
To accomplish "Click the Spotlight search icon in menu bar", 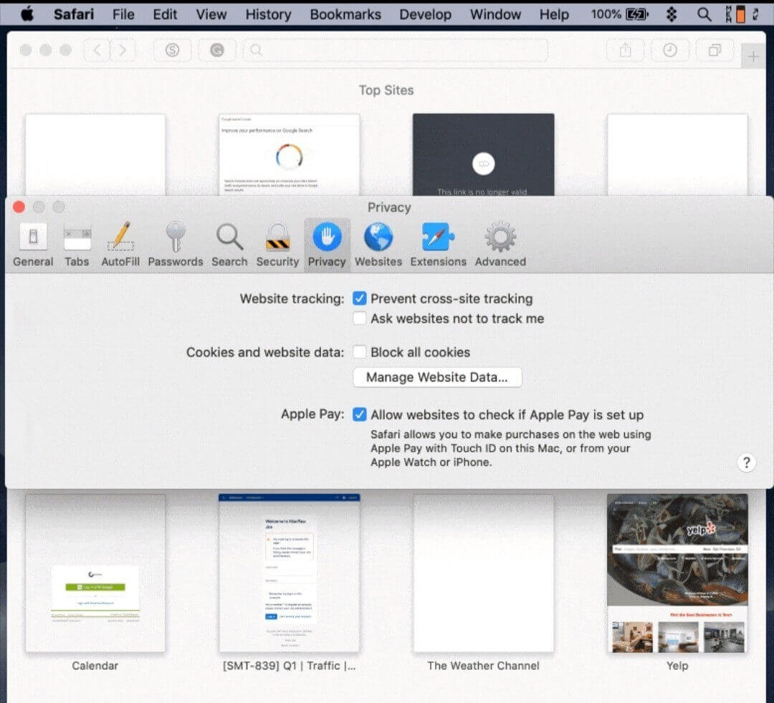I will [x=704, y=14].
